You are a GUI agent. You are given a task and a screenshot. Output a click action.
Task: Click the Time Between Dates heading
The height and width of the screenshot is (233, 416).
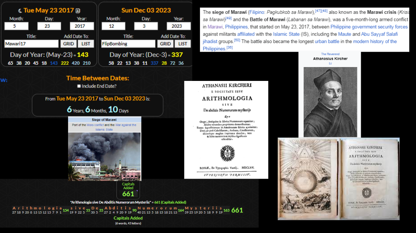tap(98, 78)
